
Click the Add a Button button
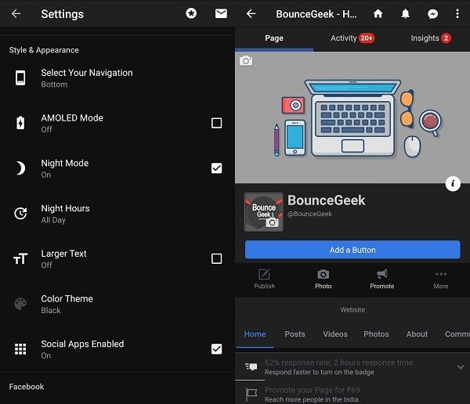pos(352,249)
